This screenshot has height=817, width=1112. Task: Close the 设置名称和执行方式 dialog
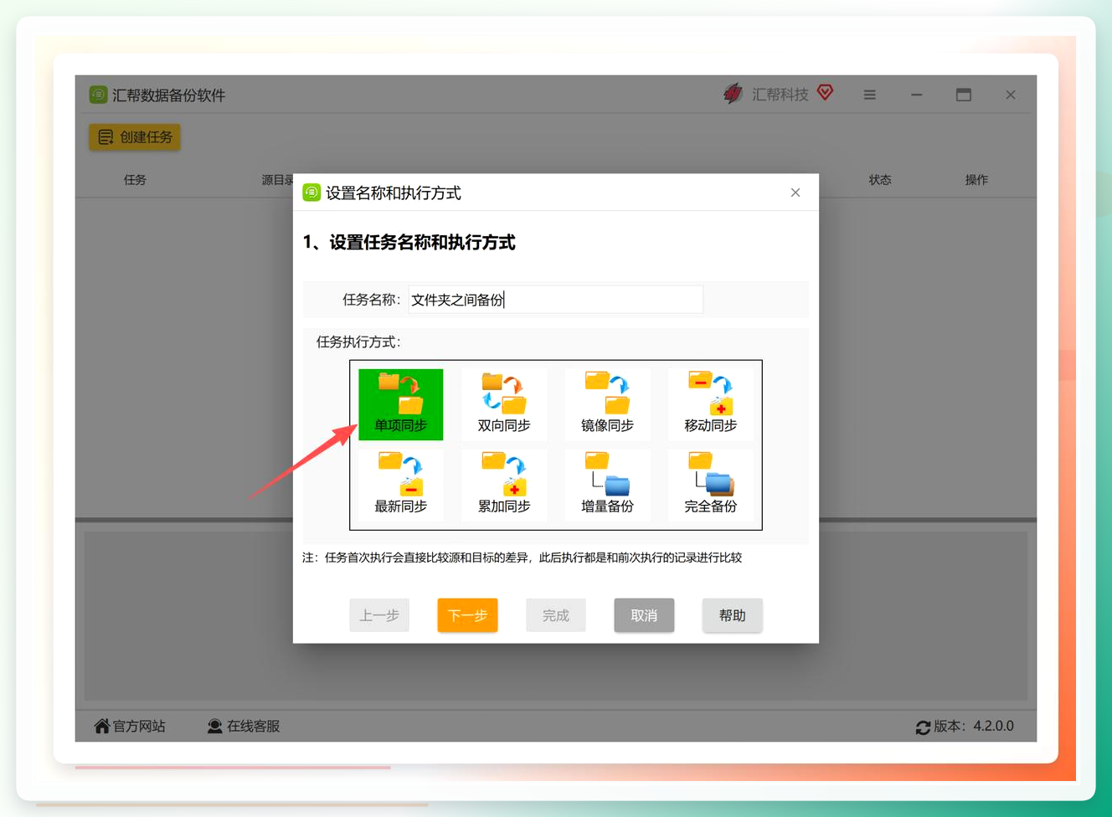pyautogui.click(x=795, y=193)
